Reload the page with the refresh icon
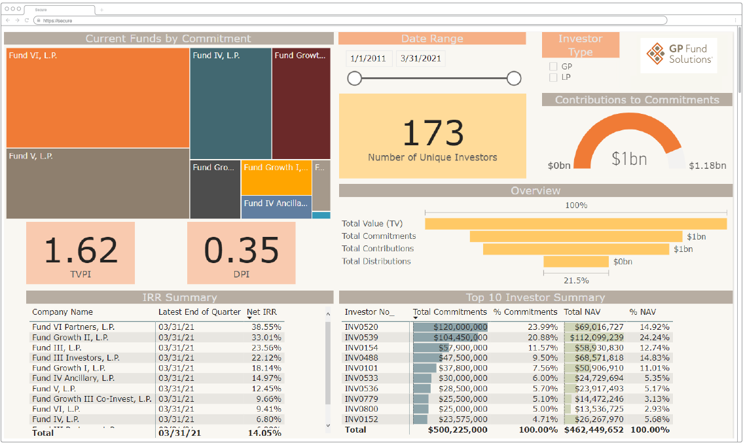This screenshot has width=743, height=445. click(x=27, y=20)
